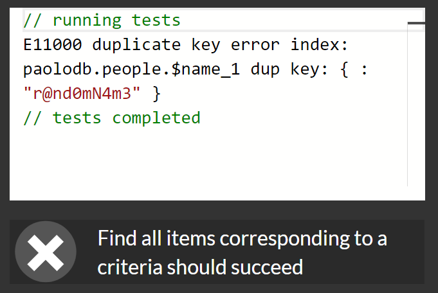The image size is (438, 293).
Task: Select the "// running tests" comment line
Action: (102, 21)
